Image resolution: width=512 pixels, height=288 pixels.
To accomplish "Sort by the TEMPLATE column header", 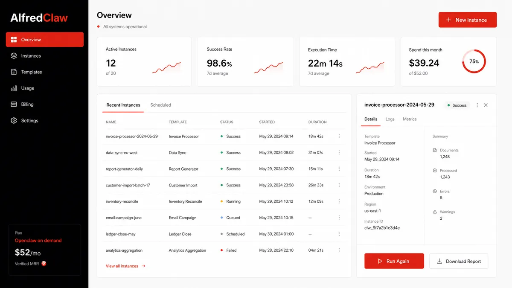I will [x=178, y=122].
